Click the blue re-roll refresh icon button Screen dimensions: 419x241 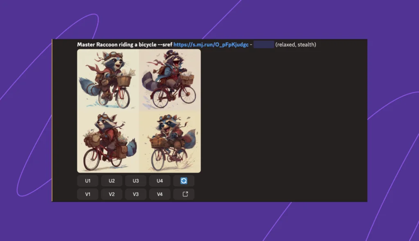184,181
